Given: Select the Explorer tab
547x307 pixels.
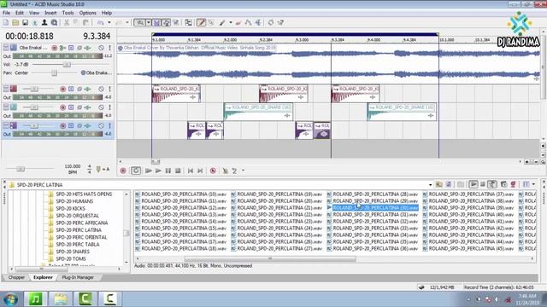Looking at the screenshot, I should pos(44,277).
